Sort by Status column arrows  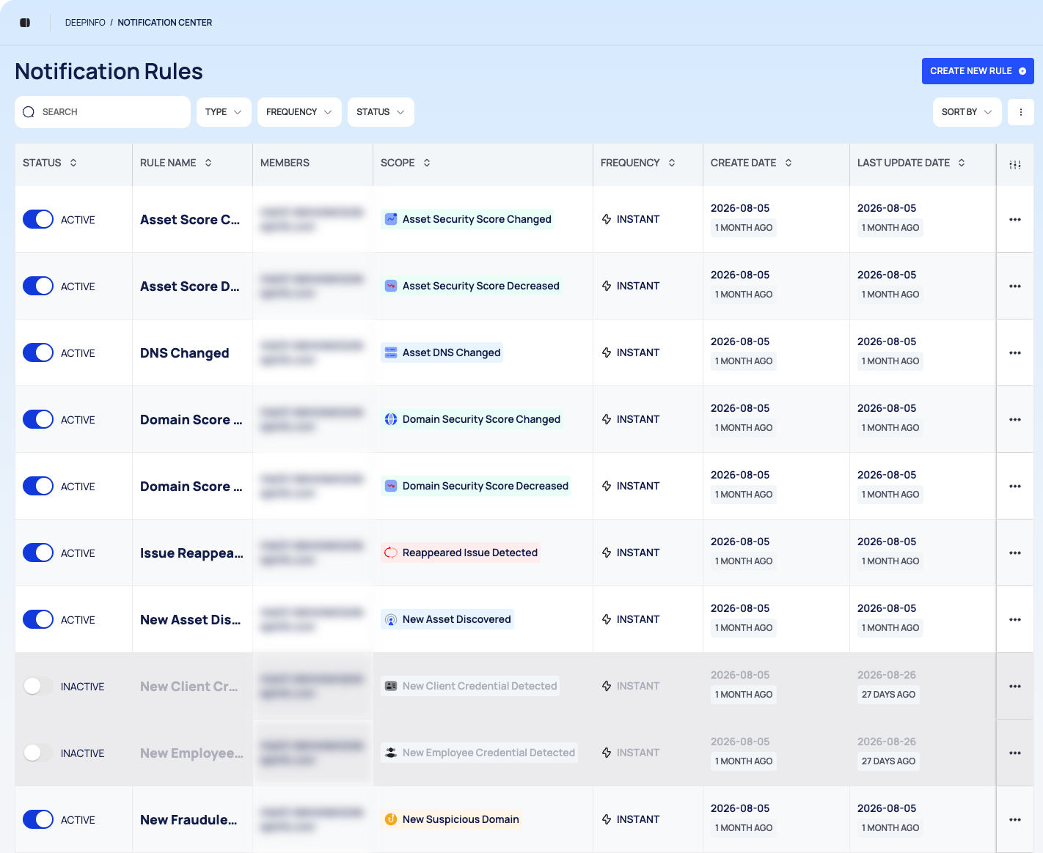73,163
